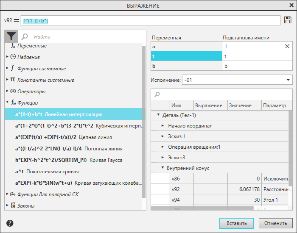297x233 pixels.
Task: Expand the Операция вращения:1 node
Action: click(163, 147)
